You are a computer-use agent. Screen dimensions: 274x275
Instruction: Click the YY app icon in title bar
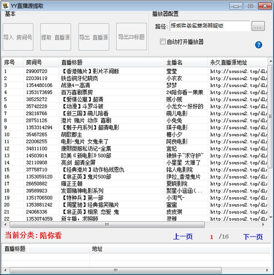6,5
